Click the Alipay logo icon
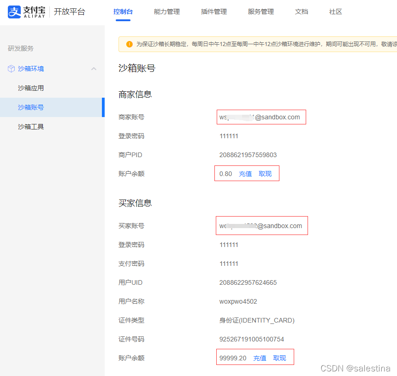Screen dimensions: 397x376 (x=14, y=12)
